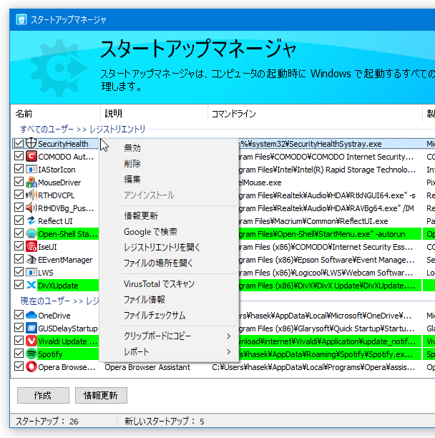Toggle the Opera Browse... checkbox
435x438 pixels.
[x=19, y=366]
